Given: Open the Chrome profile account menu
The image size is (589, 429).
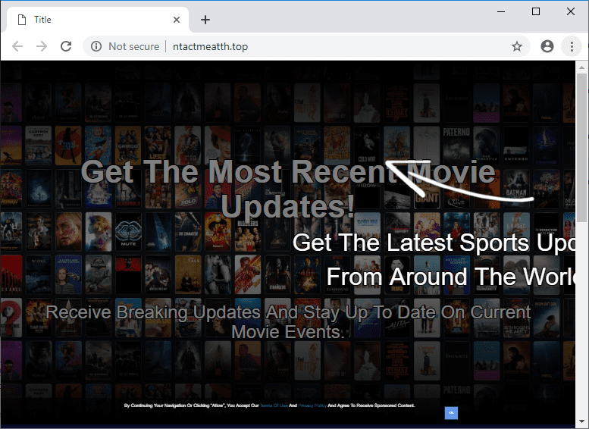Looking at the screenshot, I should [547, 46].
